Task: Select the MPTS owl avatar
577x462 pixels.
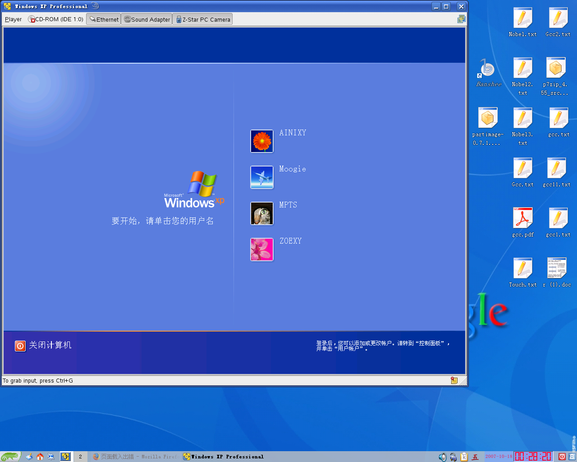Action: click(262, 213)
